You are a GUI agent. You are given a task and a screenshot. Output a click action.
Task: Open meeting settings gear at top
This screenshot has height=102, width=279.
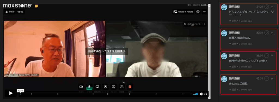tap(198, 12)
